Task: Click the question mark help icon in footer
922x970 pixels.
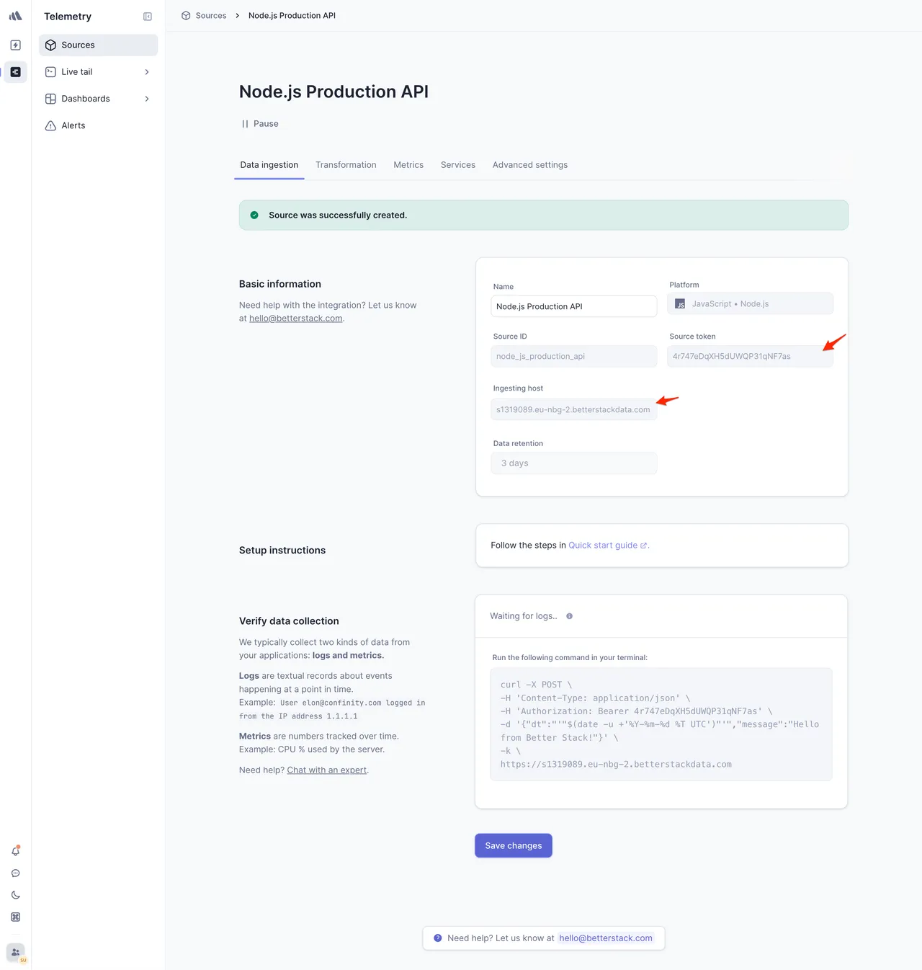Action: [x=437, y=938]
